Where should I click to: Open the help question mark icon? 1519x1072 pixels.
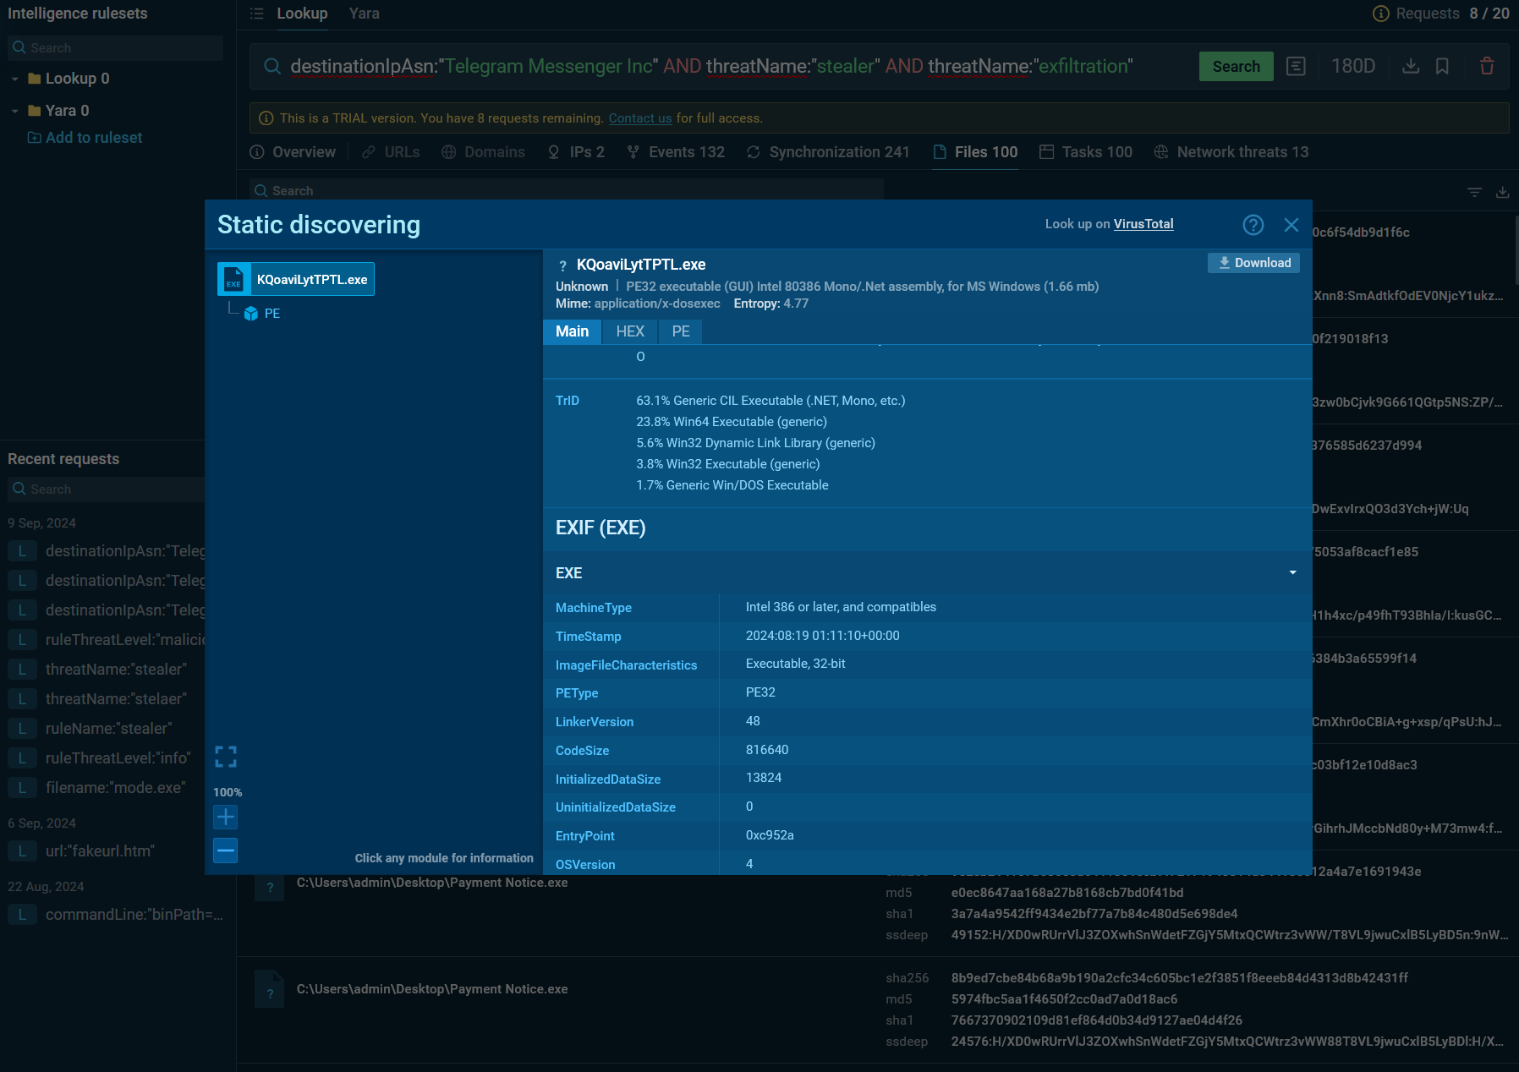(1253, 225)
